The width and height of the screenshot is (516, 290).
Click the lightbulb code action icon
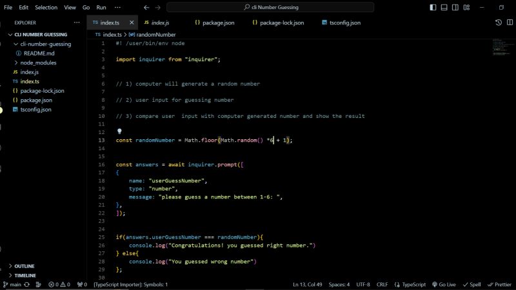click(x=119, y=131)
